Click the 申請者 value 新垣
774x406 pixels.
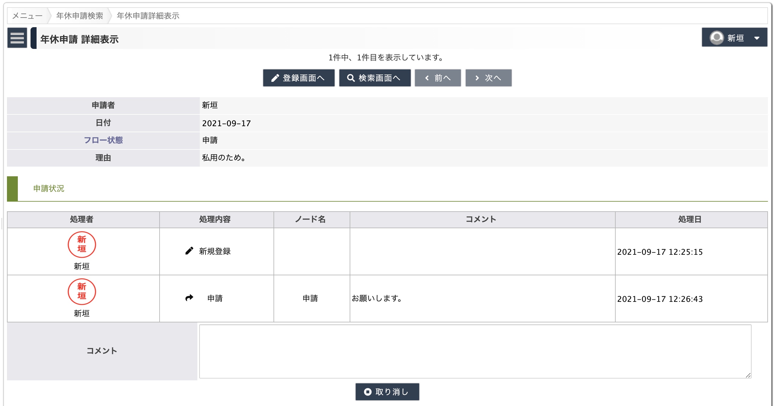210,105
